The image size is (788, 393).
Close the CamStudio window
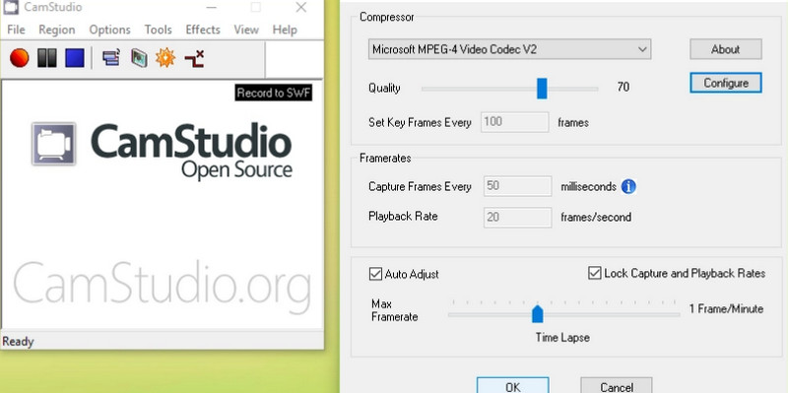tap(301, 7)
